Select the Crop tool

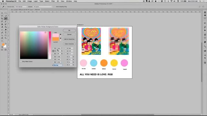2,19
